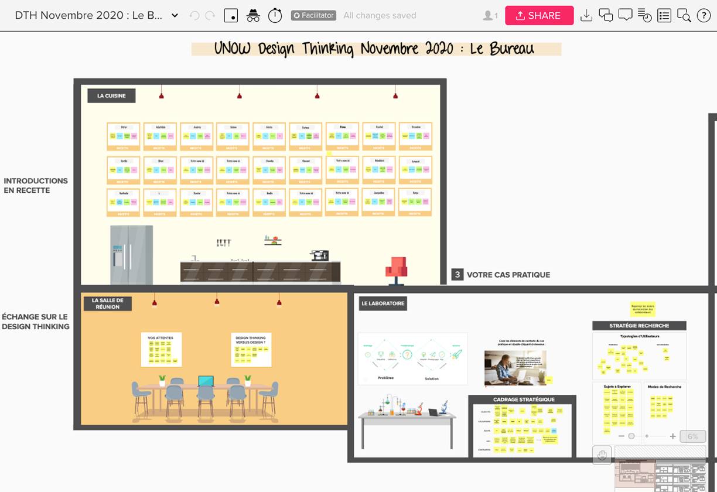Select the Arnaud recipe card
Viewport: 717px width, 492px height.
(415, 170)
